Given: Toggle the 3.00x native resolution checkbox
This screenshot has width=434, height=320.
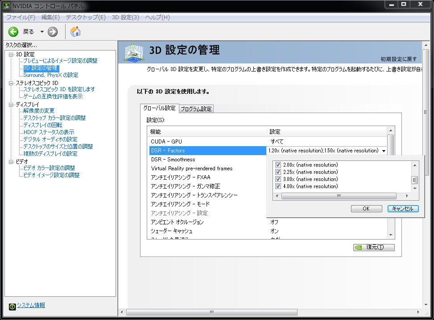Looking at the screenshot, I should 278,179.
